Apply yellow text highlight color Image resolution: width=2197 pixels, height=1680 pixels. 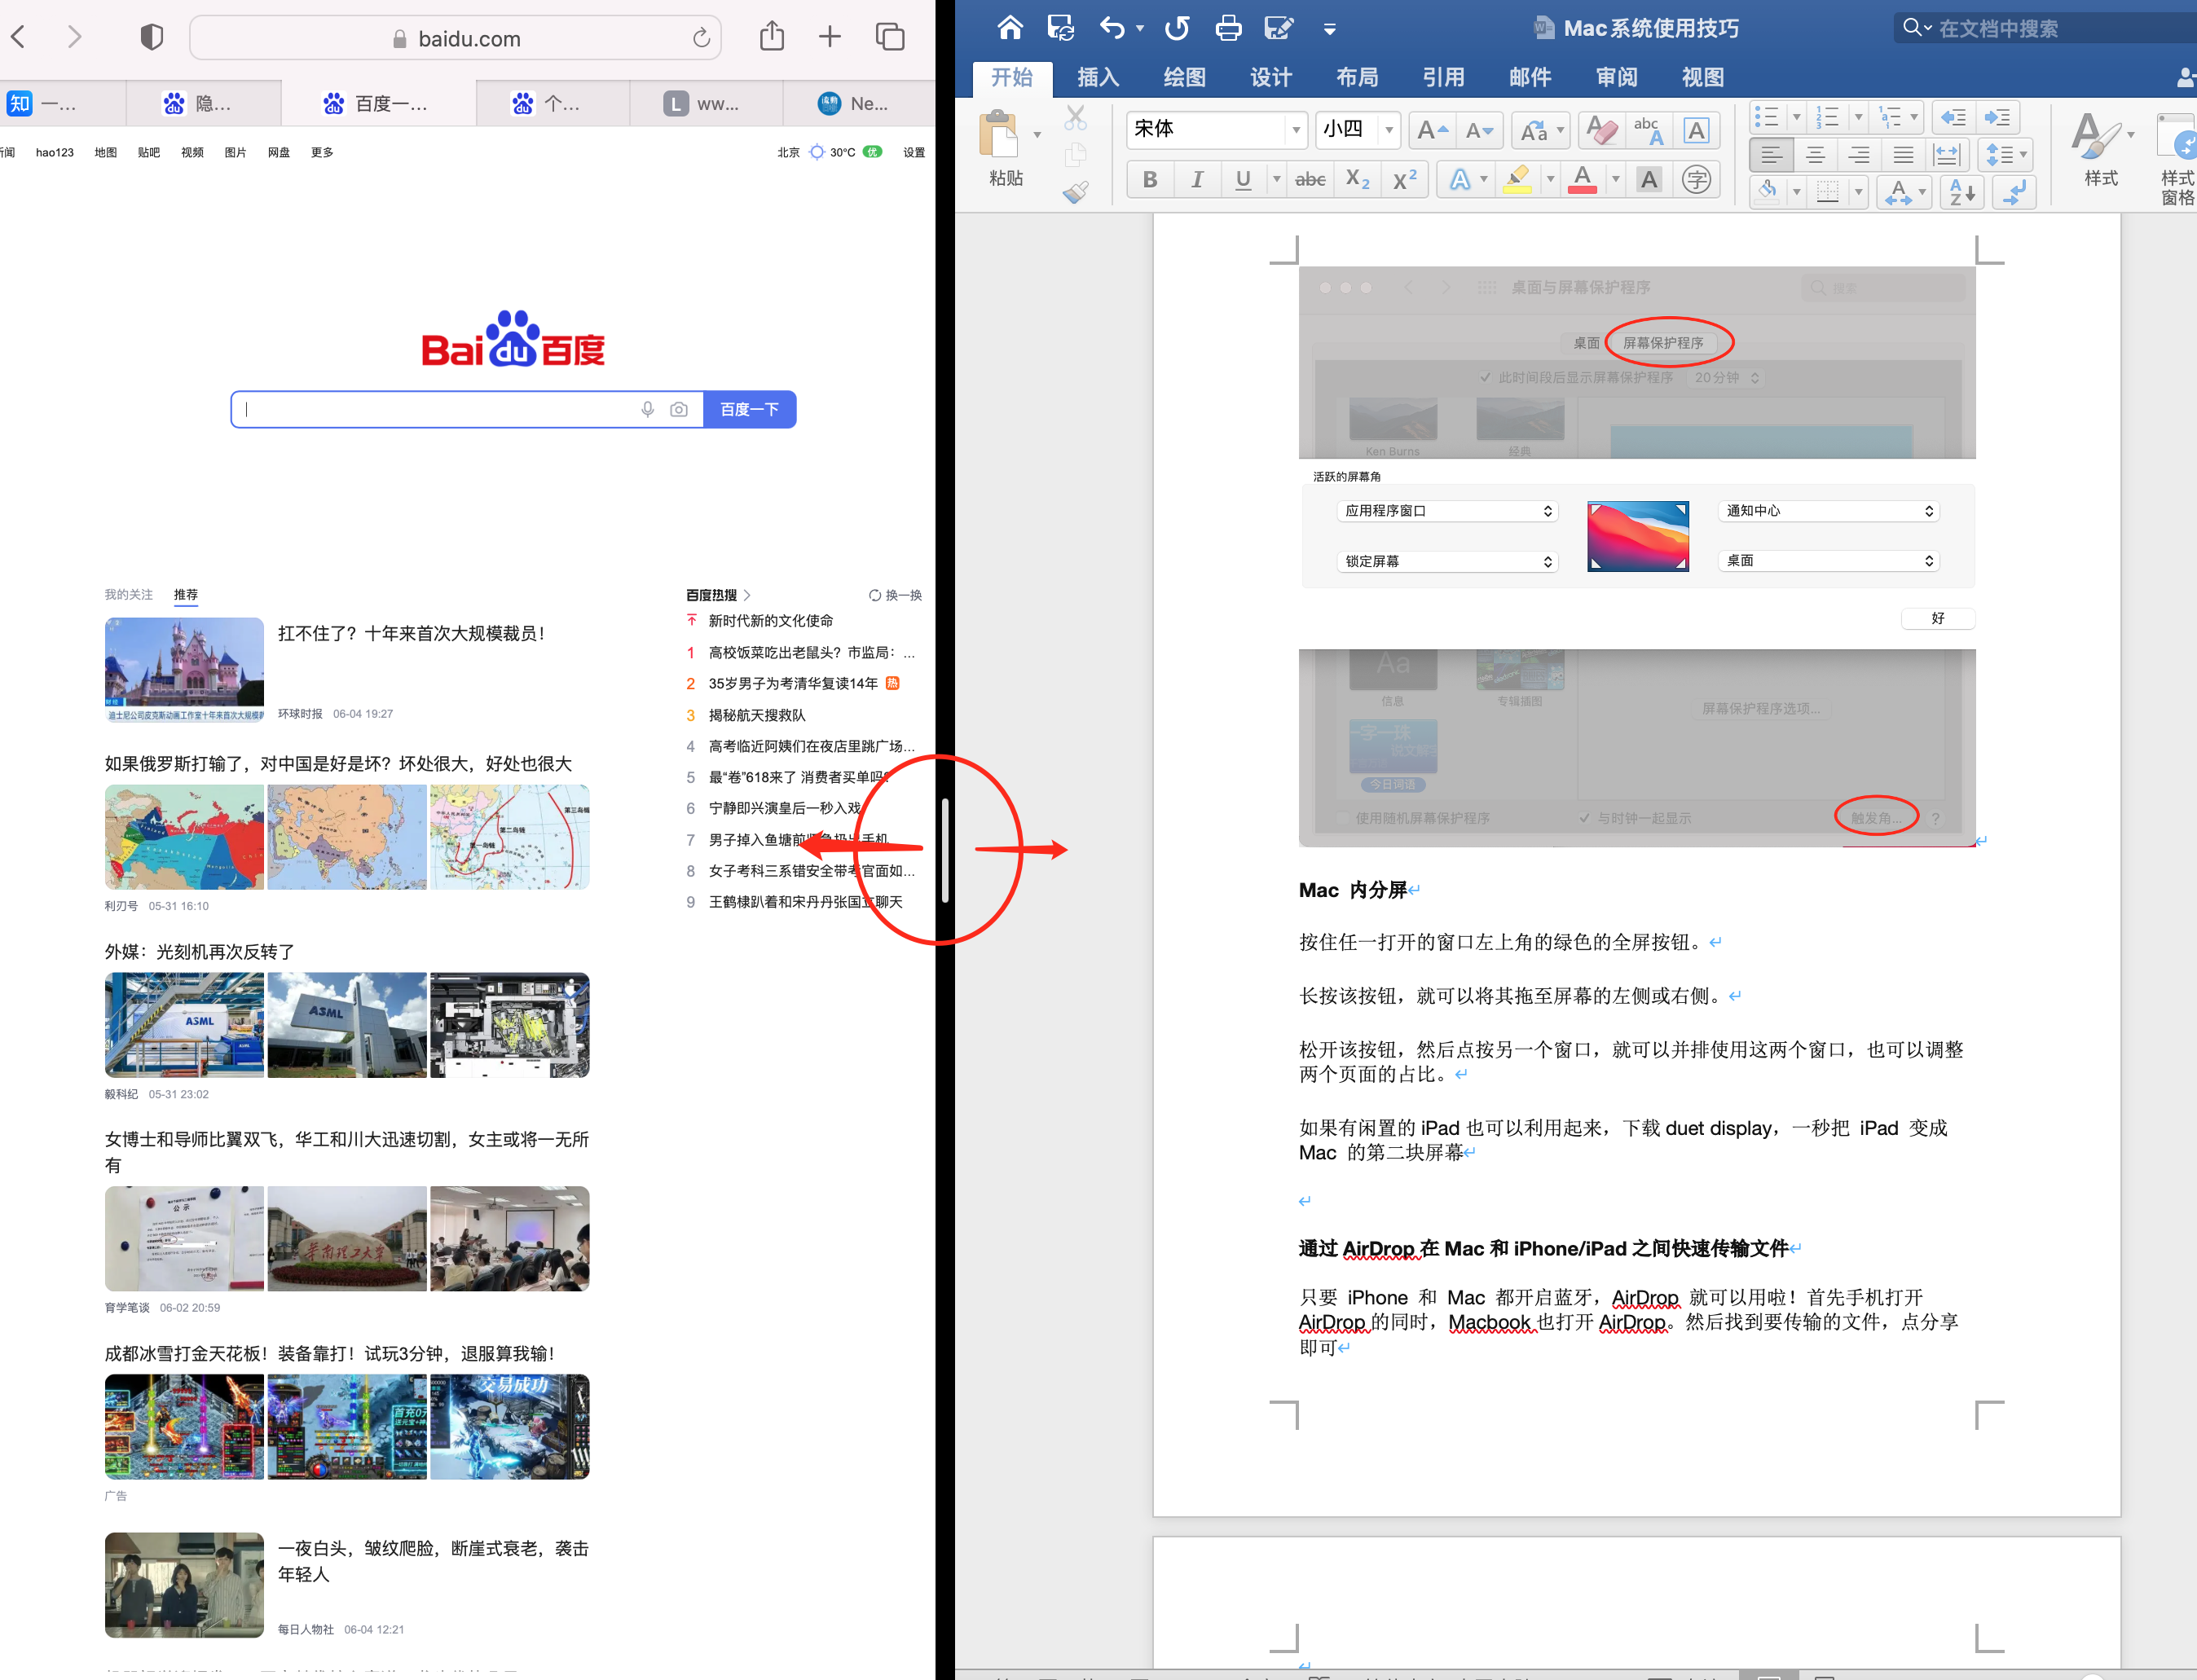tap(1518, 179)
